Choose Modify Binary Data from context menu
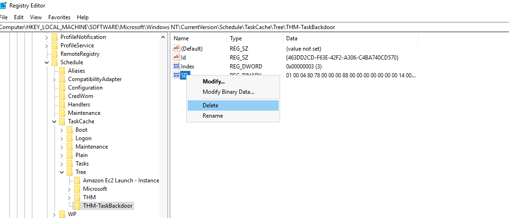The width and height of the screenshot is (509, 218). point(228,92)
